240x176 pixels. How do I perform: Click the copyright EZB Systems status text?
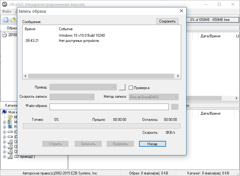[60, 173]
